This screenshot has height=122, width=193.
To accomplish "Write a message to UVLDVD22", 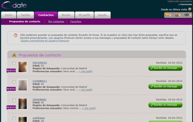I will [165, 68].
